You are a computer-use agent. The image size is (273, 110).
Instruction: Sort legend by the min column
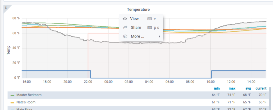click(217, 89)
